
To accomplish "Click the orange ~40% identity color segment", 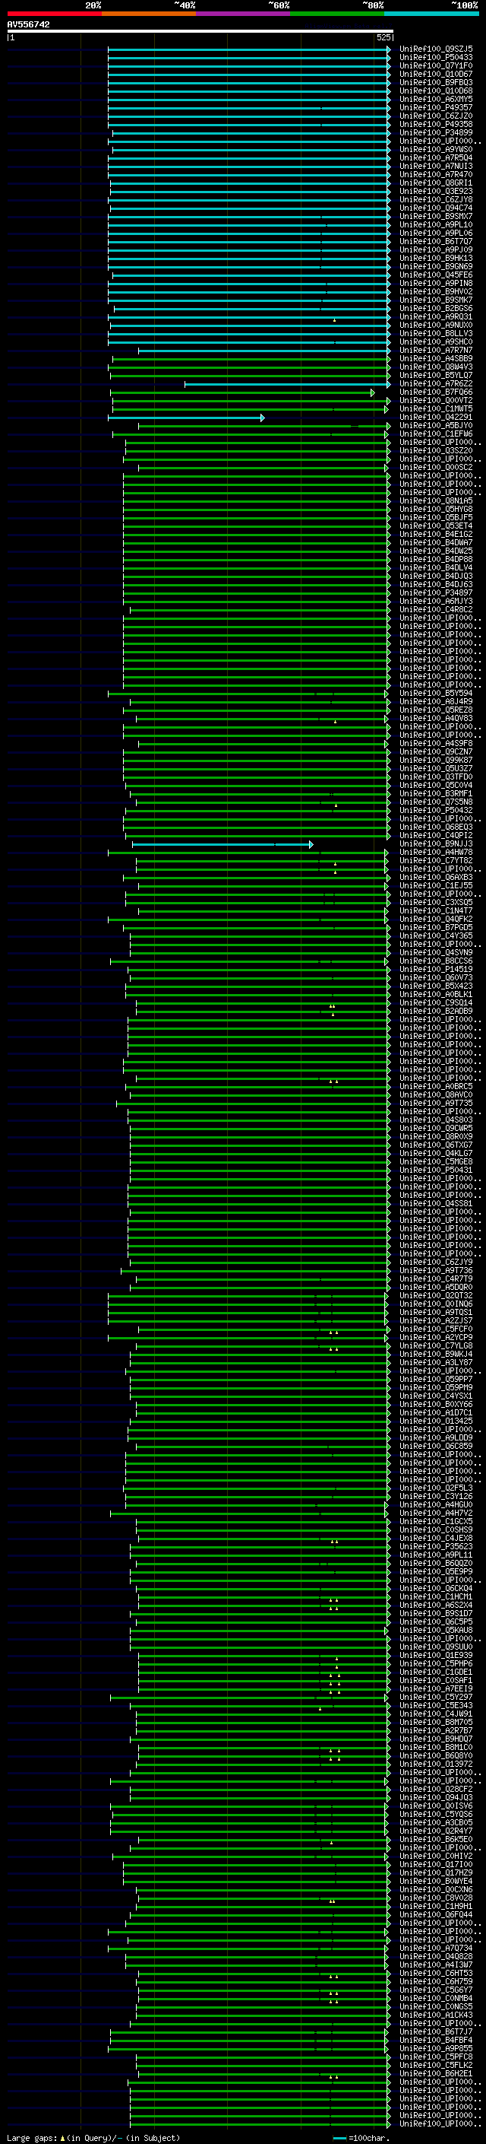I will tap(149, 14).
